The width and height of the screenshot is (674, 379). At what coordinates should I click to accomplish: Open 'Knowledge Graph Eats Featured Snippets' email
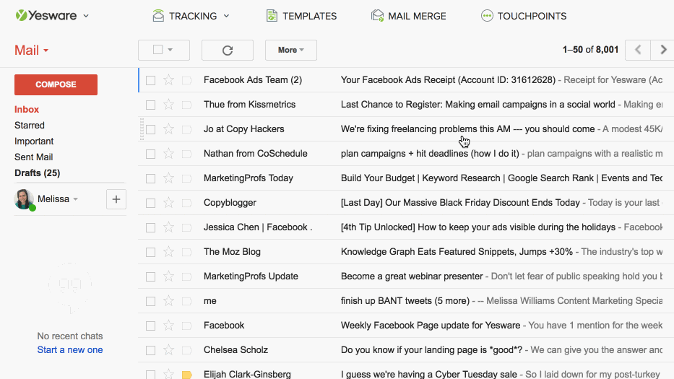(x=457, y=252)
